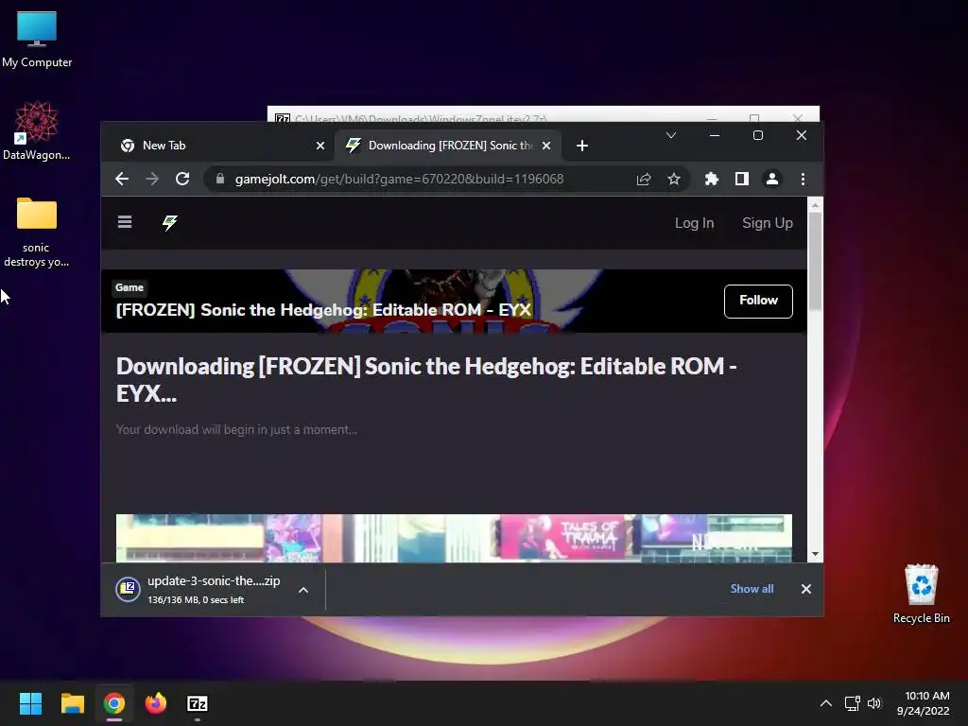Click the scrollbar up arrow
Image resolution: width=968 pixels, height=726 pixels.
(x=815, y=204)
